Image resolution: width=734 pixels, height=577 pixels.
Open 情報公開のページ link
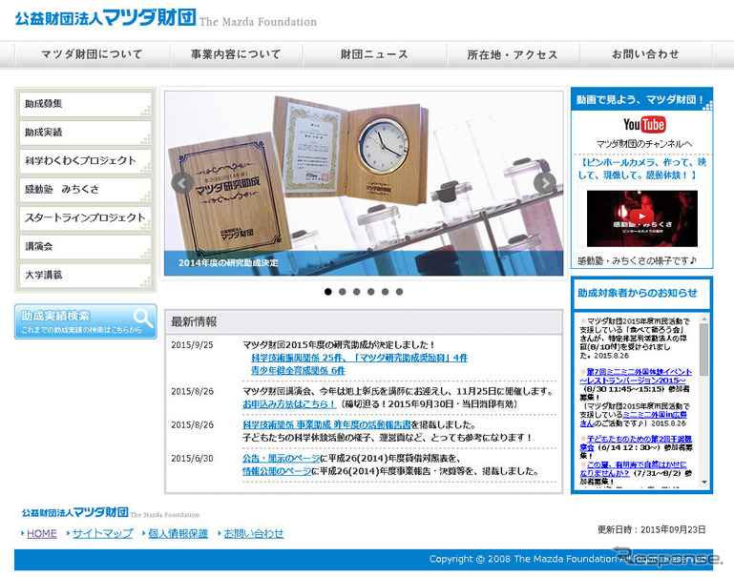277,471
